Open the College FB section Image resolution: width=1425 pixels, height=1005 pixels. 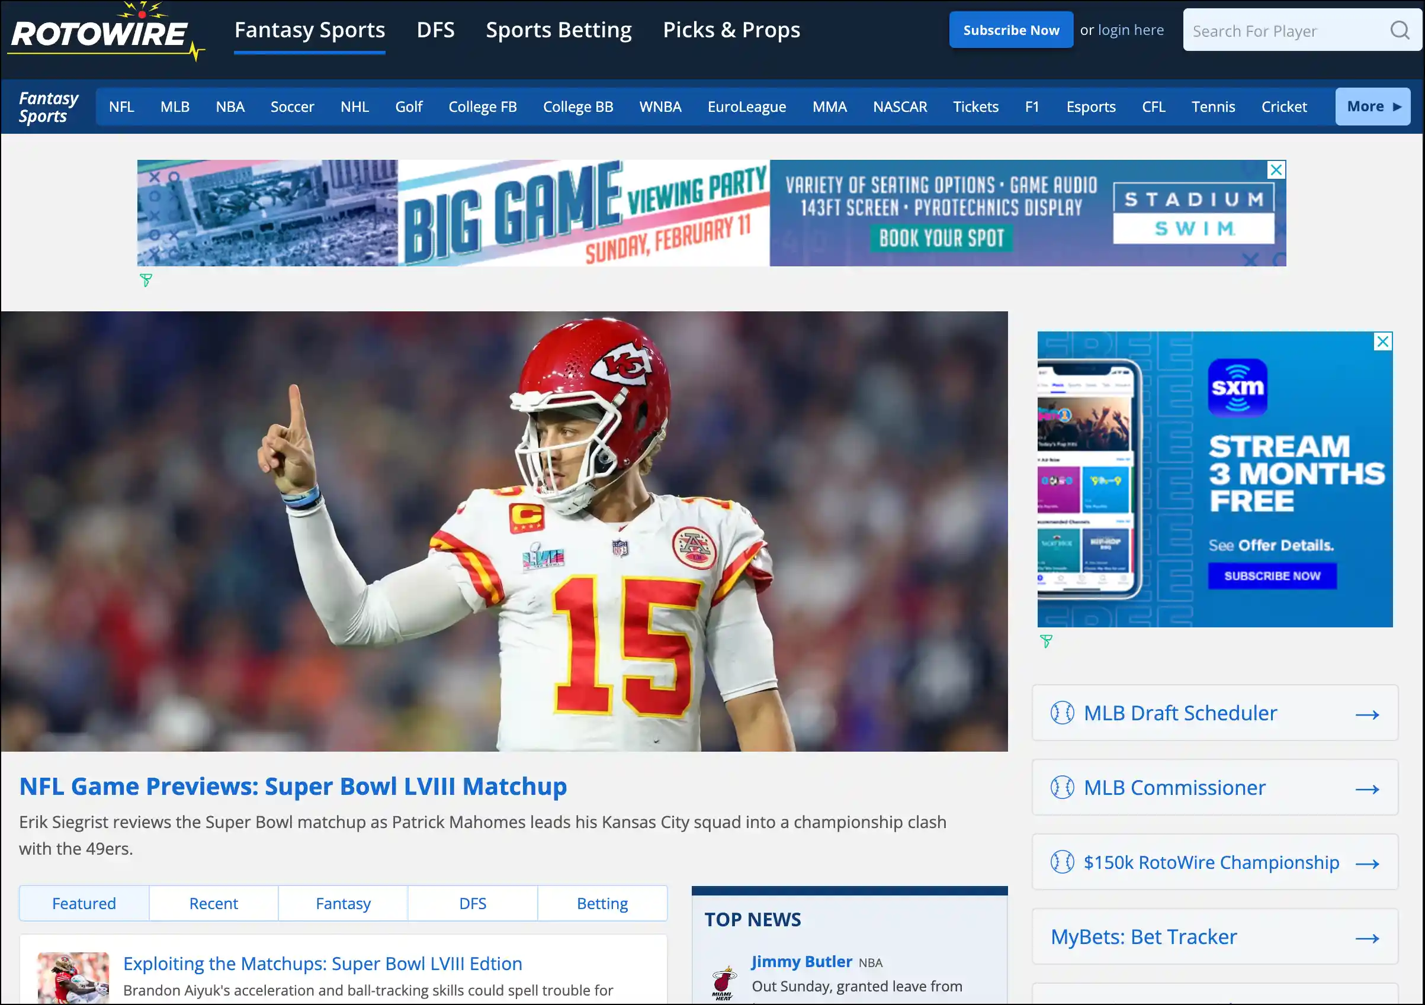pos(482,107)
